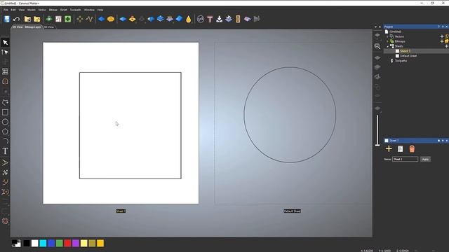Click the grid tool in left toolbar
The height and width of the screenshot is (252, 449).
(5, 71)
